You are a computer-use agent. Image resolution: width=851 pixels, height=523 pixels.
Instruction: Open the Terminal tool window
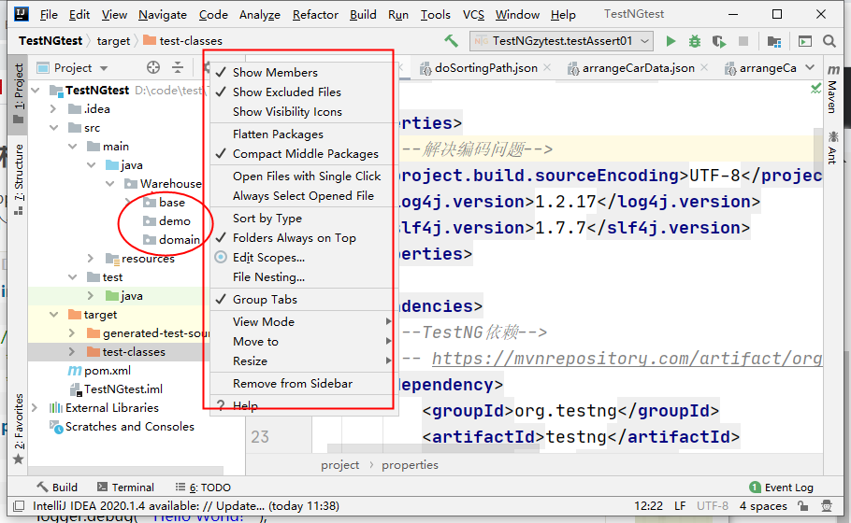(x=125, y=488)
